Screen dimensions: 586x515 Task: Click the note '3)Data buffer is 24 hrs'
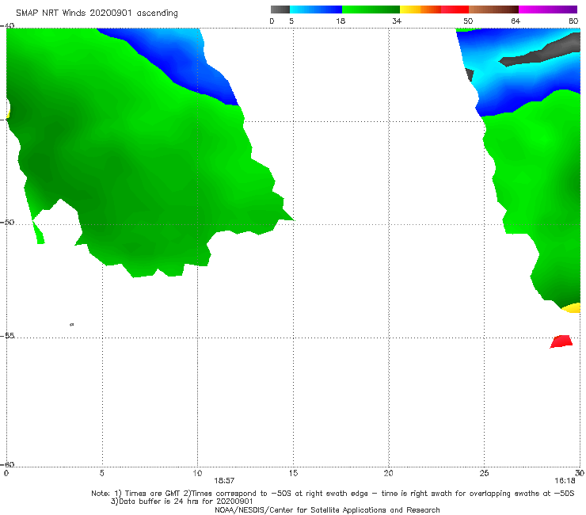(x=181, y=502)
